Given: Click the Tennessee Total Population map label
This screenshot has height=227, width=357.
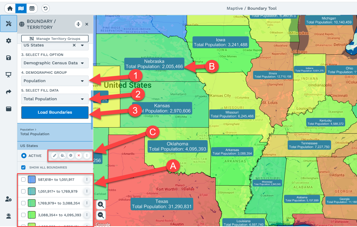Looking at the screenshot, I should pyautogui.click(x=309, y=145).
